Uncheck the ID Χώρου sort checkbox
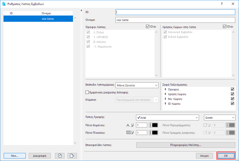The width and height of the screenshot is (239, 161). click(x=232, y=103)
